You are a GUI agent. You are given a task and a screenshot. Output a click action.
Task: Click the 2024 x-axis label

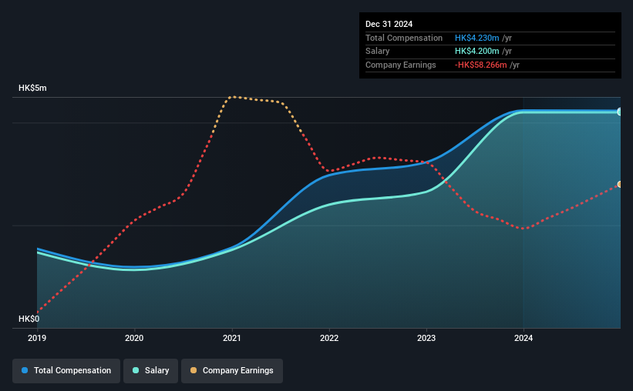[524, 338]
